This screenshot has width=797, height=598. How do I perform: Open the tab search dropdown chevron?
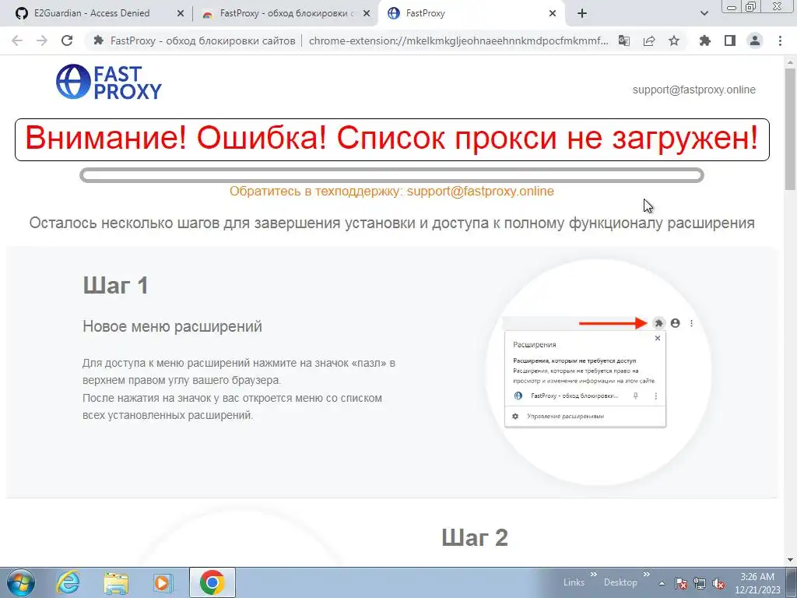pos(704,14)
